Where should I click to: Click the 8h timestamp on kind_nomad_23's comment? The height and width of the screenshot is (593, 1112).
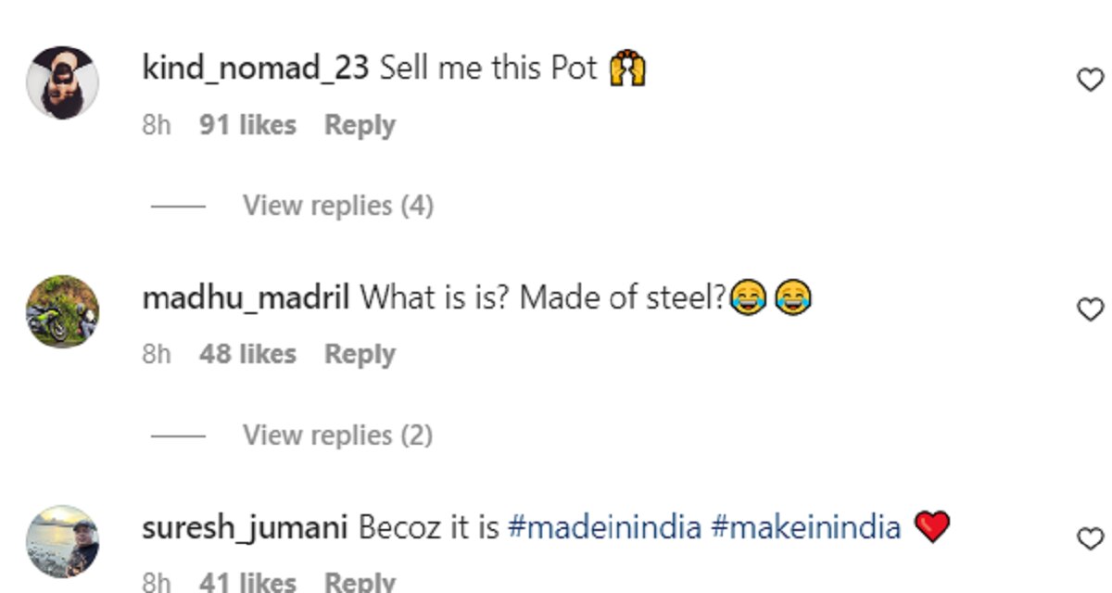pyautogui.click(x=157, y=125)
